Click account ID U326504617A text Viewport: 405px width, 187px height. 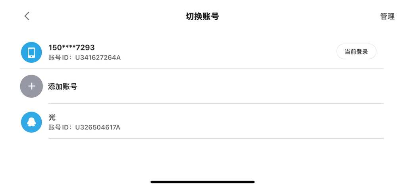(98, 127)
